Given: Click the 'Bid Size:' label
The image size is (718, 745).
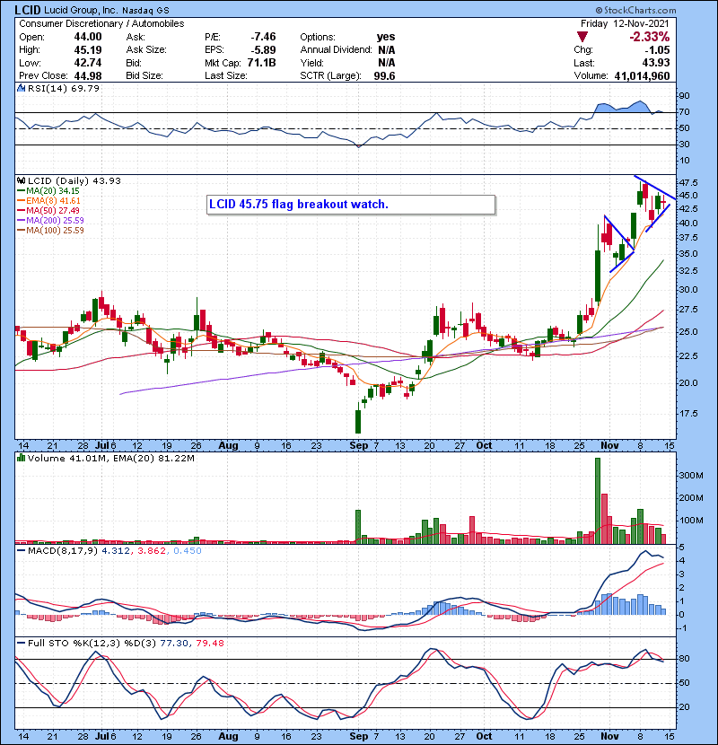Looking at the screenshot, I should [144, 75].
